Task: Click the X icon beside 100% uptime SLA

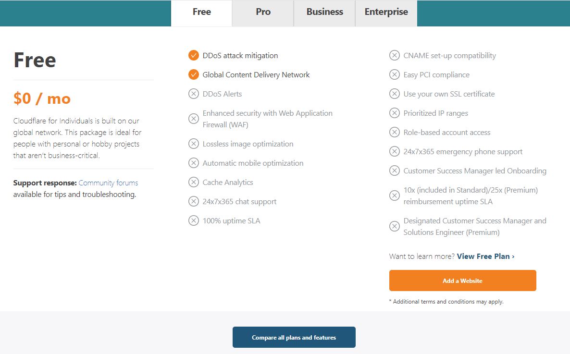Action: point(194,221)
